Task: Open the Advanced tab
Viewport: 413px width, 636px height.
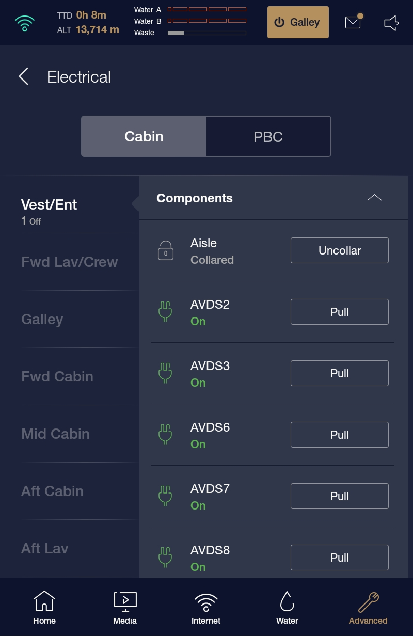Action: tap(368, 607)
